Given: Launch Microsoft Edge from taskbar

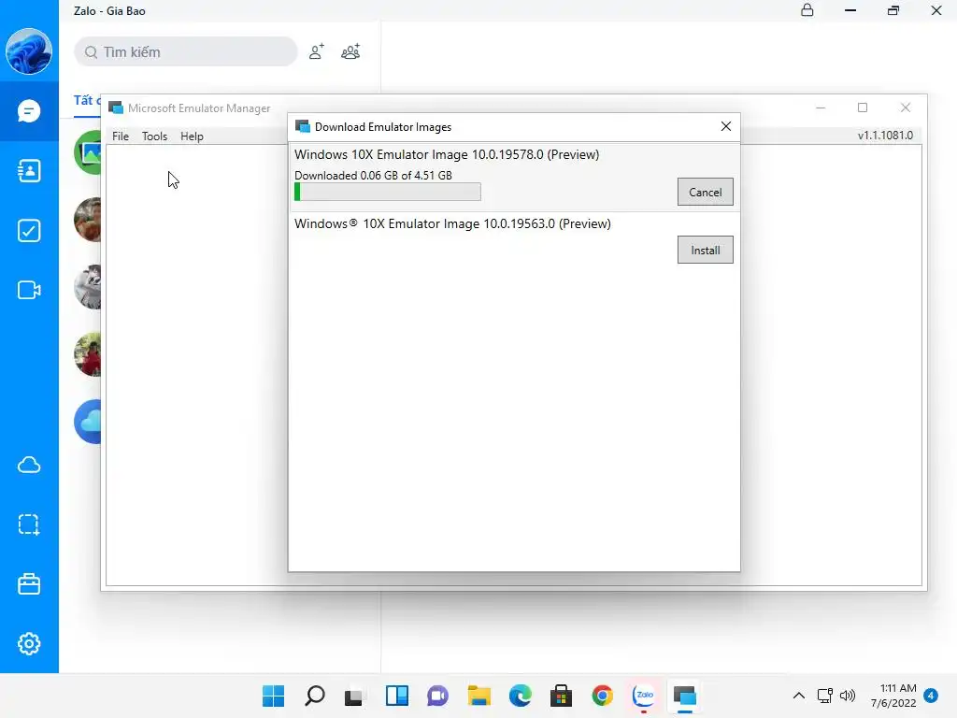Looking at the screenshot, I should (520, 696).
